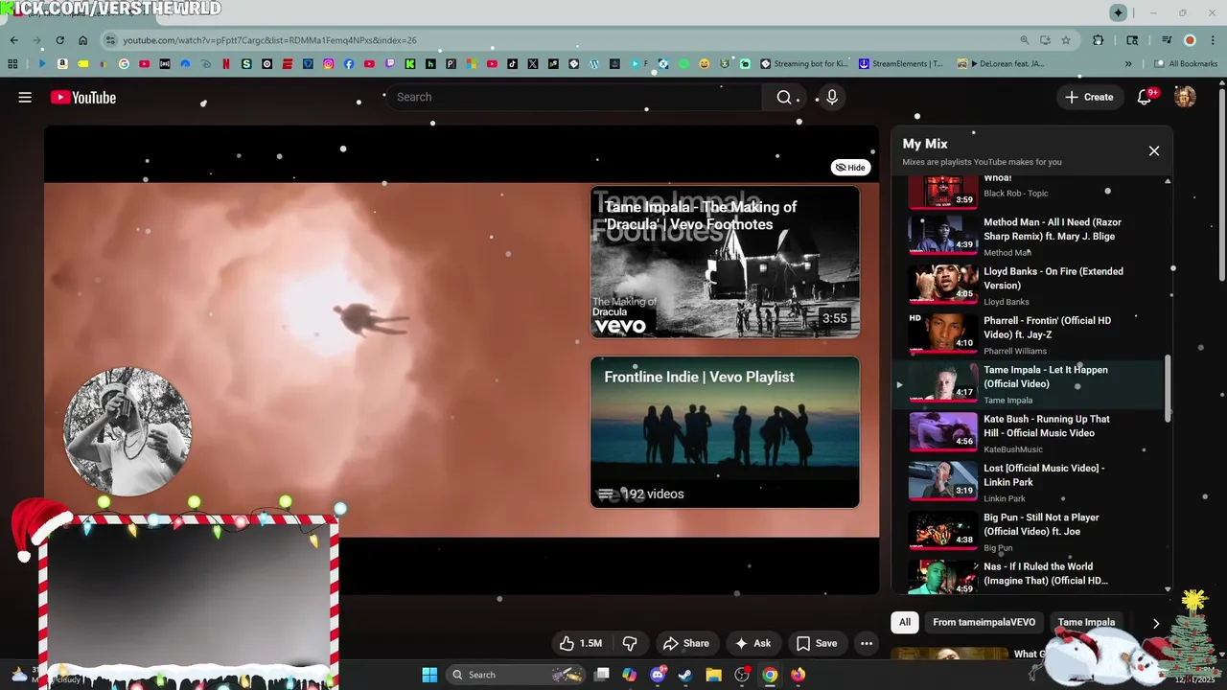This screenshot has height=690, width=1227.
Task: Open the All Bookmarks folder
Action: coord(1186,63)
